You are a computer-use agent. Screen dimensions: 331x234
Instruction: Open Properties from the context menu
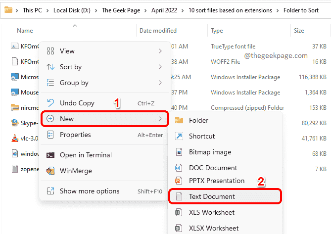click(75, 135)
